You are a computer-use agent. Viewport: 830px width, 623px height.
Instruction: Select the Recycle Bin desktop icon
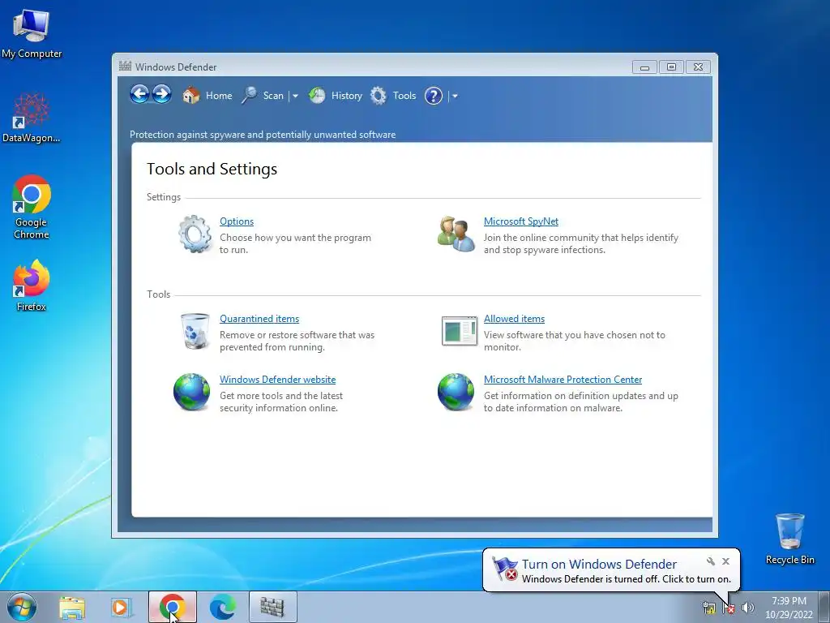(789, 539)
